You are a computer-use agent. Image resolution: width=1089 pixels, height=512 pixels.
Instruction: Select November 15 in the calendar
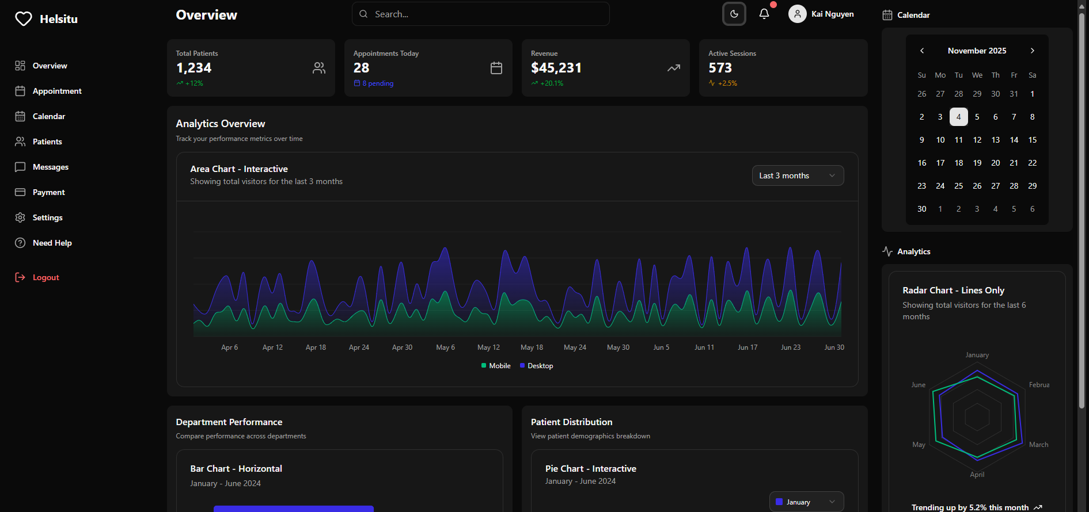(x=1033, y=140)
